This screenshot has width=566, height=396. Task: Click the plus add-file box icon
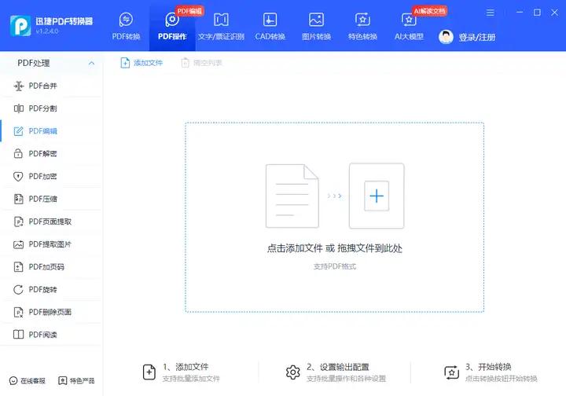point(377,196)
